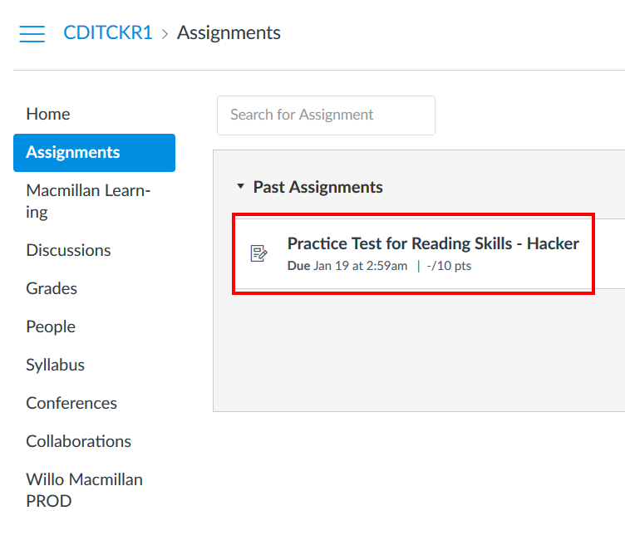Open Practice Test for Reading Skills assignment
Viewport: 625px width, 540px height.
pos(432,243)
